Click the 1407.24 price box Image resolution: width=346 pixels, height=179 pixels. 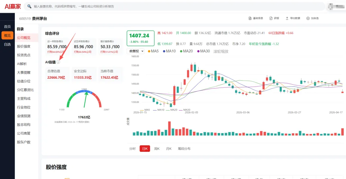(x=141, y=38)
